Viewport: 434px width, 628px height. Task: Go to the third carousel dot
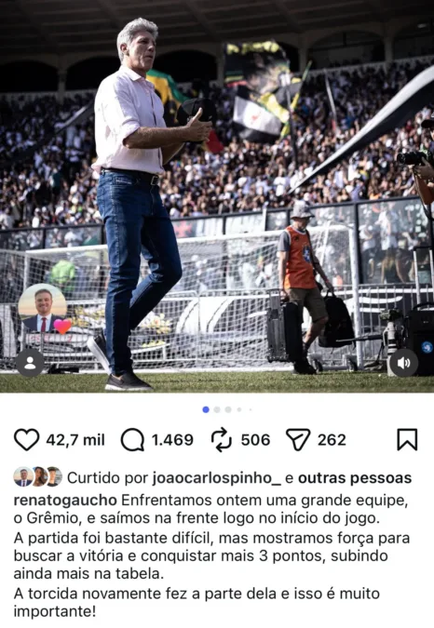click(228, 409)
